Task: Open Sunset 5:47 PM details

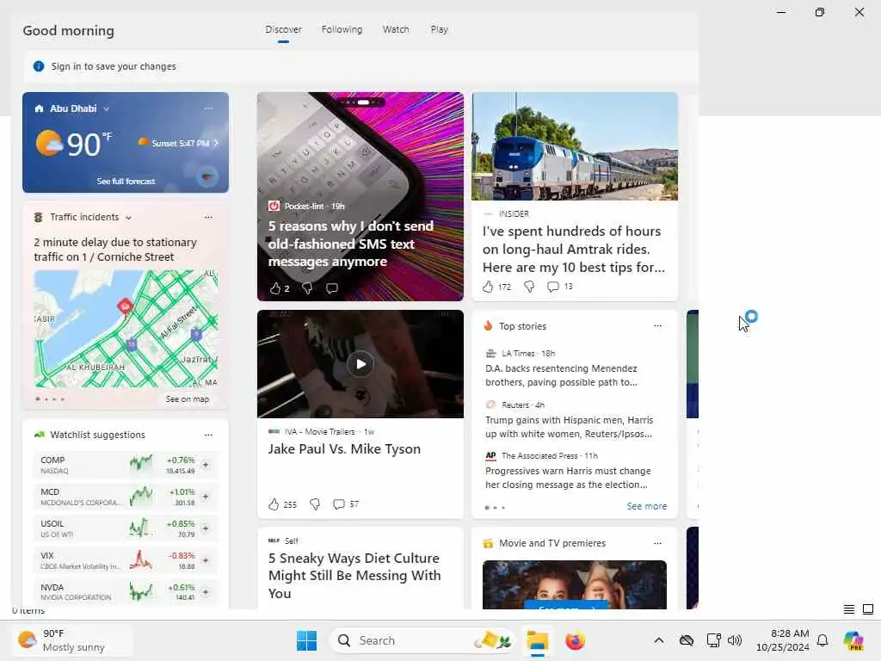Action: point(179,144)
